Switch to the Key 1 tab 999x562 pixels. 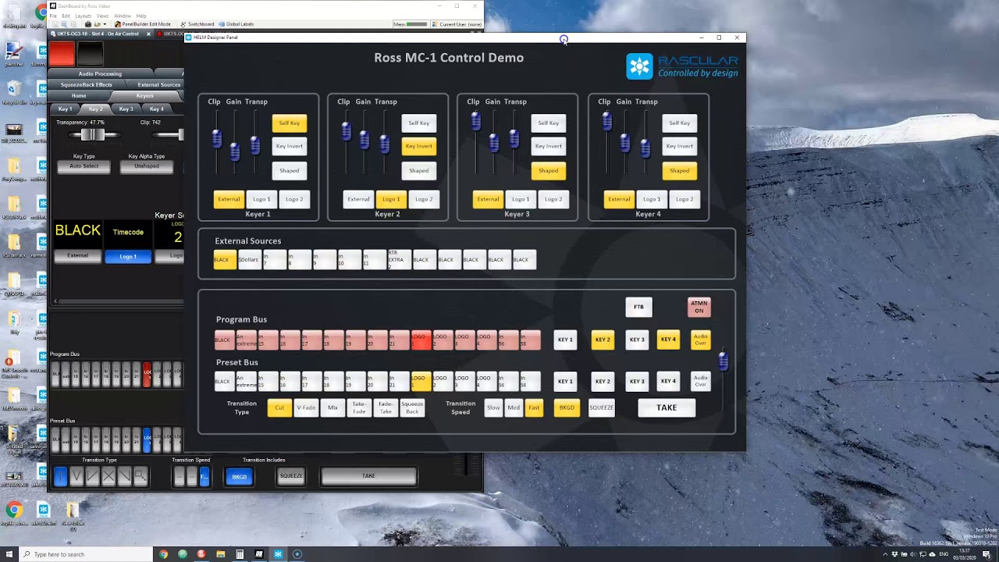pyautogui.click(x=65, y=109)
